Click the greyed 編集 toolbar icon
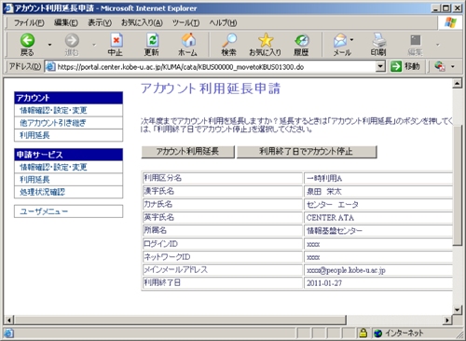The width and height of the screenshot is (466, 341). tap(416, 40)
